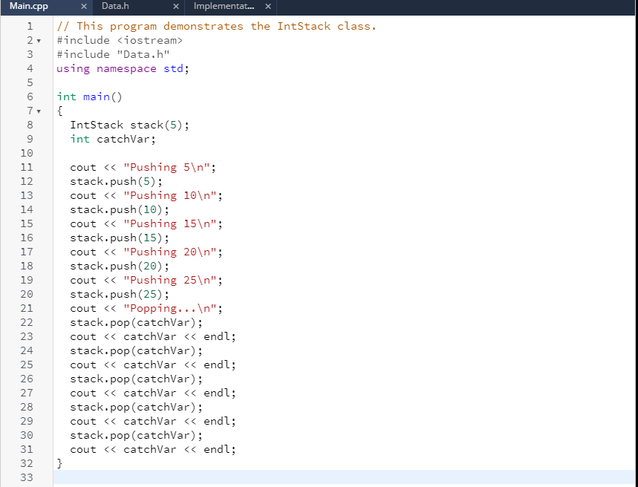
Task: Place cursor on the IntStack stack(5) declaration
Action: (x=129, y=125)
